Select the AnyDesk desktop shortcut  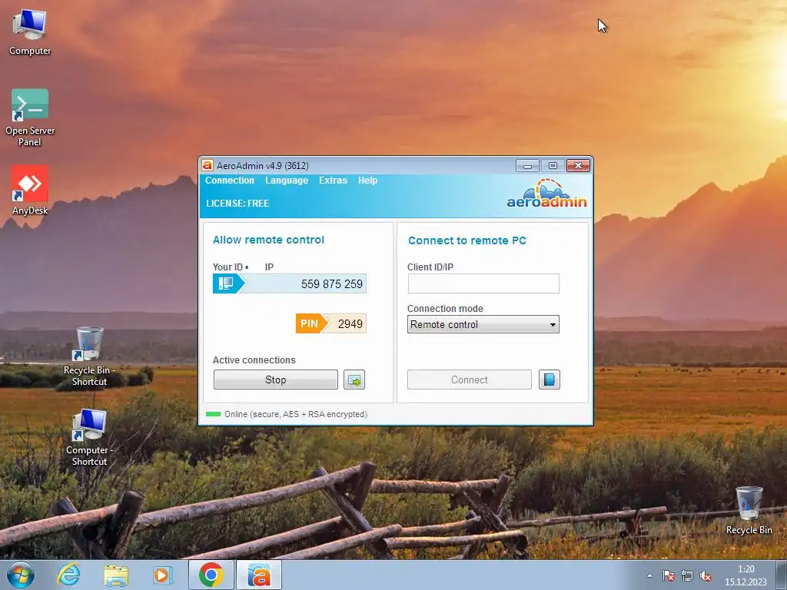click(x=30, y=191)
